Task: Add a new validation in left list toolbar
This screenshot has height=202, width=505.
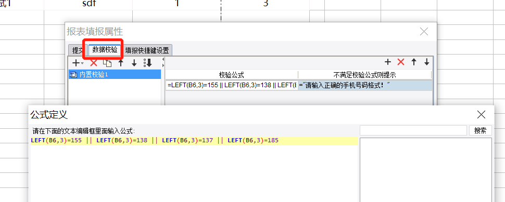Action: pos(75,63)
